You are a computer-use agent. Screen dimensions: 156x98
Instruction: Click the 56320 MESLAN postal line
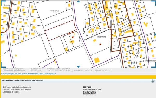89,94
